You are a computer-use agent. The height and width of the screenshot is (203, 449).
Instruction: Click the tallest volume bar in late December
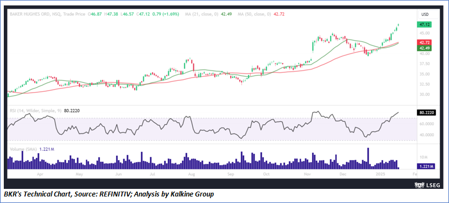[368, 158]
